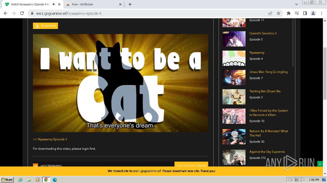Open the Action Center flag icon
Screen dimensions: 327x183
(303, 180)
